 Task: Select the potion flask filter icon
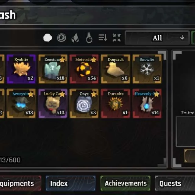89,38
